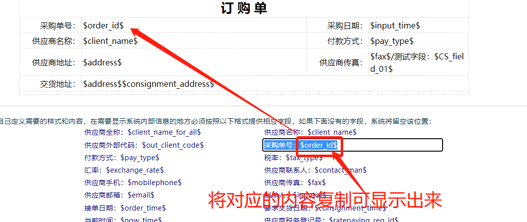The width and height of the screenshot is (527, 222).
Task: Click the $fax$/测试字段 supplier fax cell
Action: pos(417,62)
